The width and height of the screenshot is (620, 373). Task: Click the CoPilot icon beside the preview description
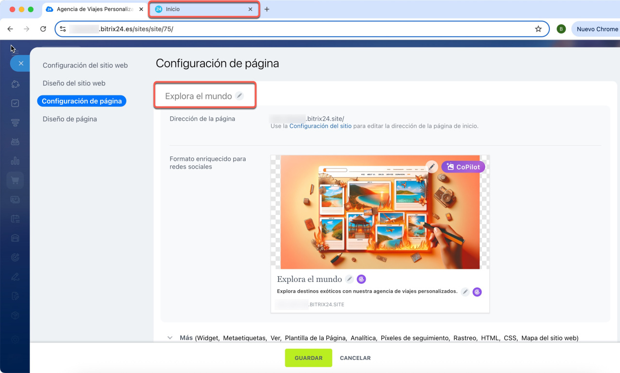(477, 292)
